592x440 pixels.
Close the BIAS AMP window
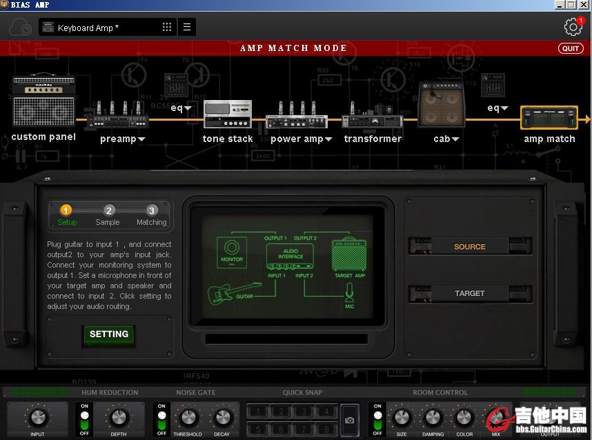click(x=584, y=5)
